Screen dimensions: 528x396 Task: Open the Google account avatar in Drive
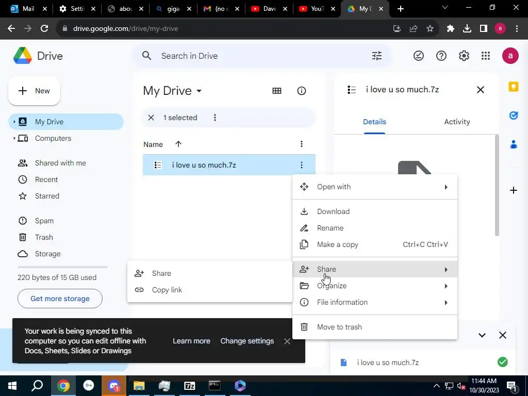point(510,56)
